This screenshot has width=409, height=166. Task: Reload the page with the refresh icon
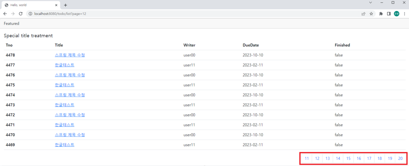point(21,14)
